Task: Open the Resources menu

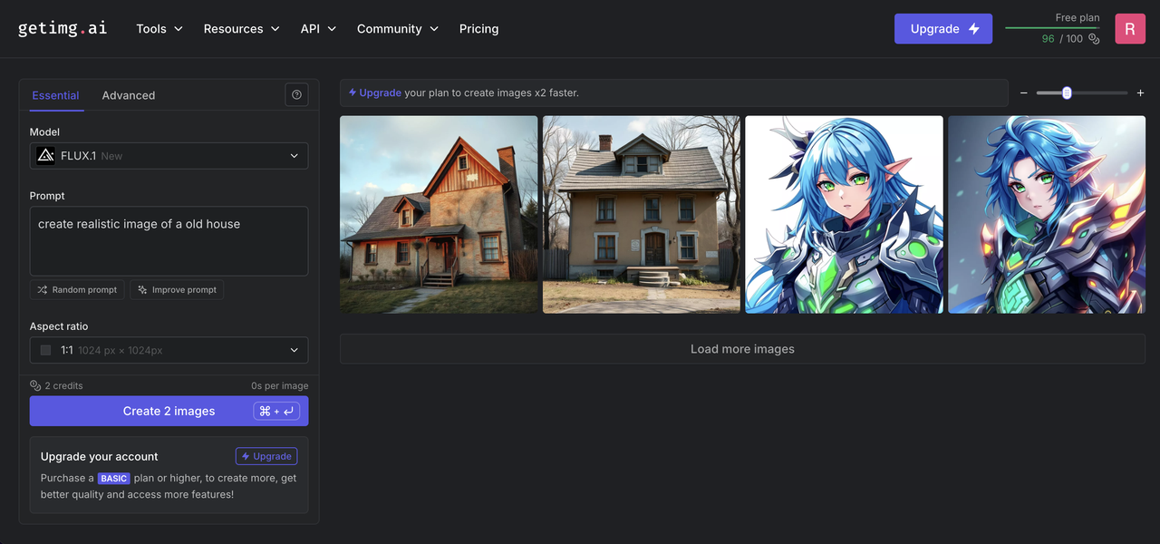Action: pyautogui.click(x=242, y=29)
